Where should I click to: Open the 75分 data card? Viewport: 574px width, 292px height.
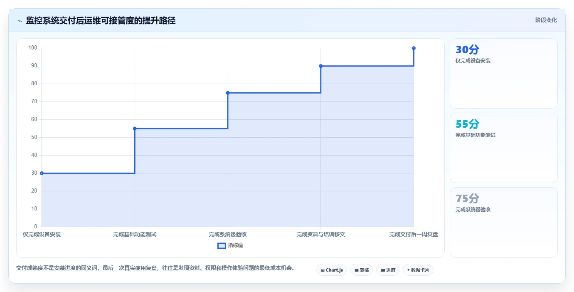503,223
